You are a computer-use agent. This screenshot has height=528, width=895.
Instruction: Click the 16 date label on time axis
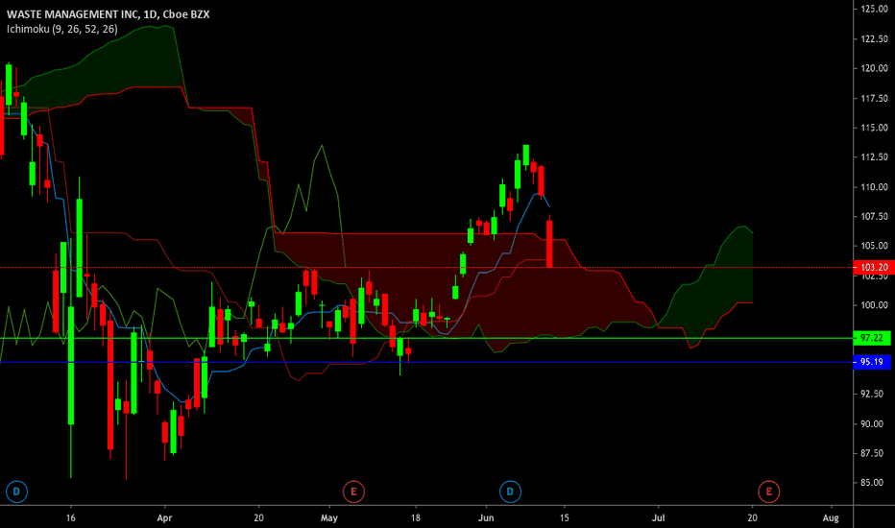(70, 518)
